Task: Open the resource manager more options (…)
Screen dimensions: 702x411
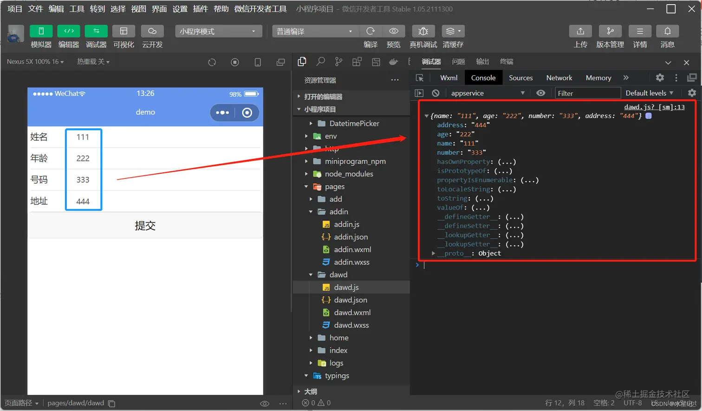Action: tap(395, 80)
